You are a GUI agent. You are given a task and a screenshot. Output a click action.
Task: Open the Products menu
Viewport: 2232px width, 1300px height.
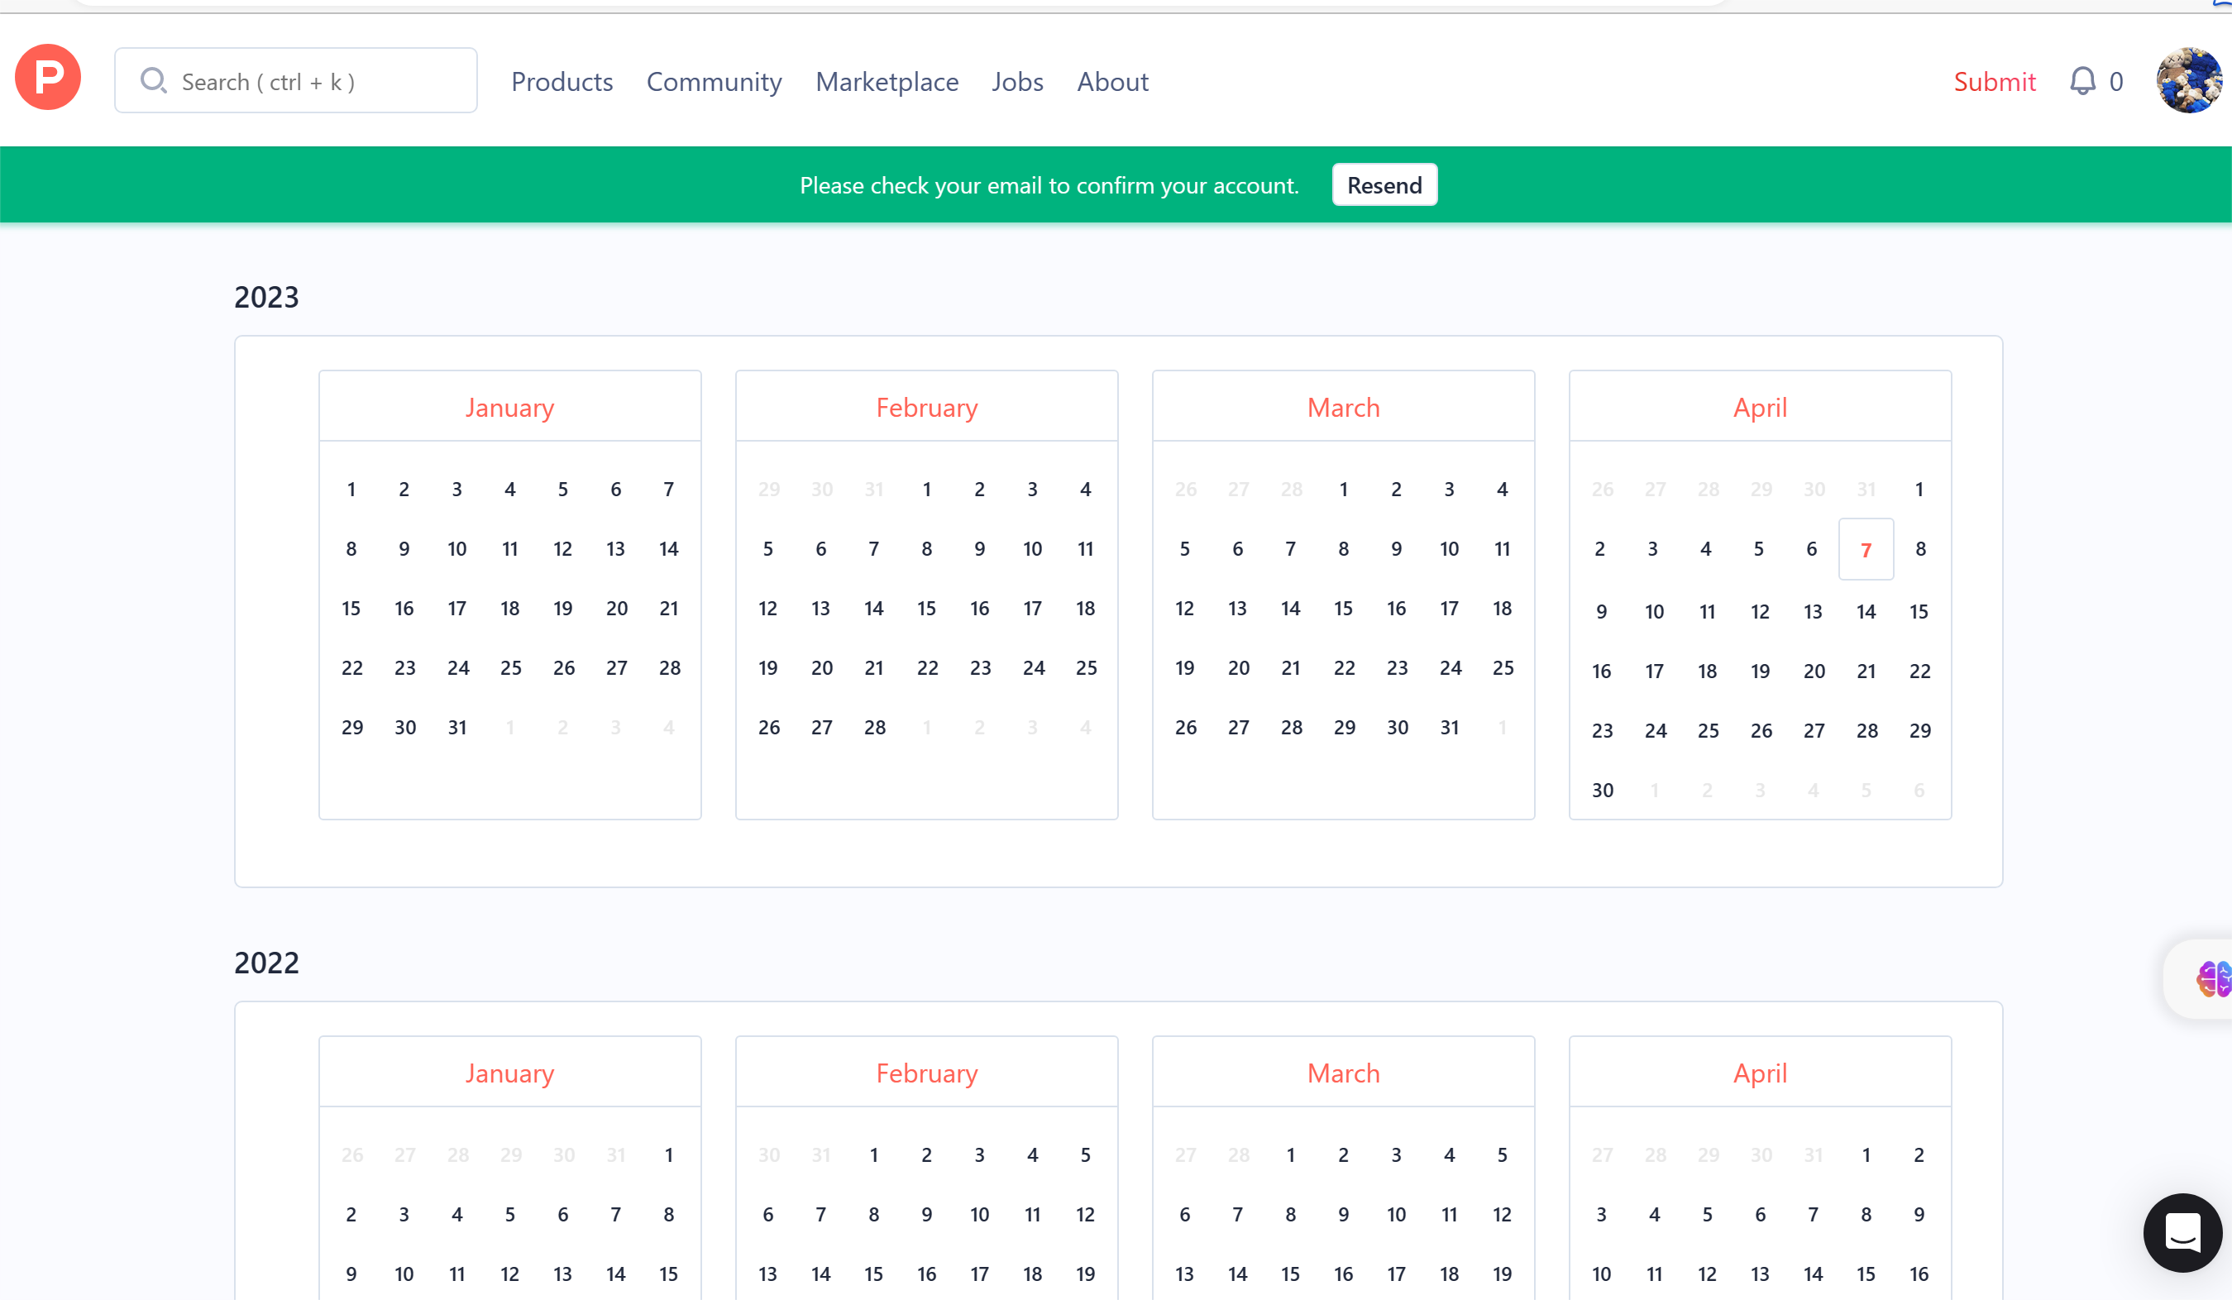point(562,82)
